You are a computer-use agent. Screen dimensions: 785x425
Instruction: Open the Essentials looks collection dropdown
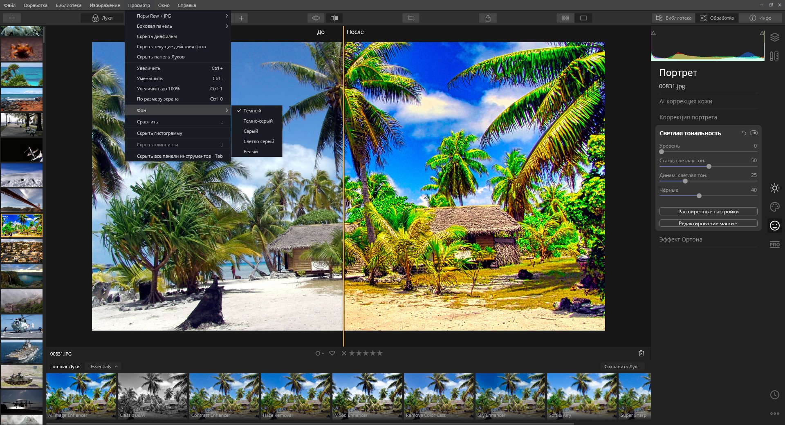(x=103, y=367)
